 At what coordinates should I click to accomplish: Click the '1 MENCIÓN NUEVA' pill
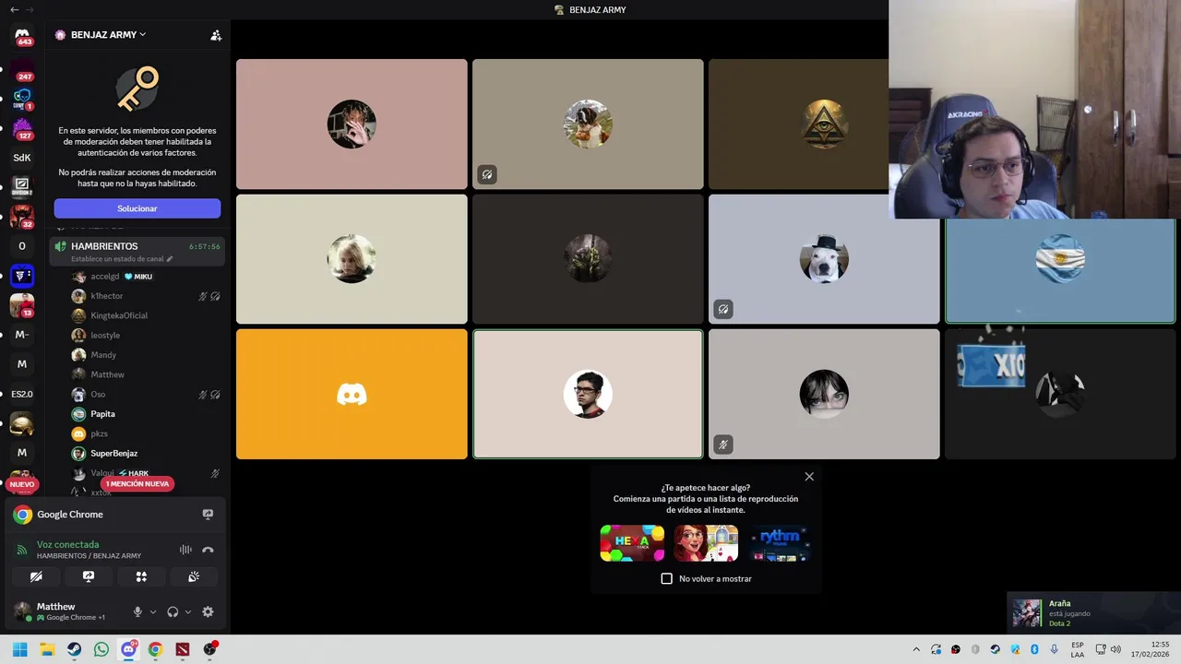click(x=137, y=483)
